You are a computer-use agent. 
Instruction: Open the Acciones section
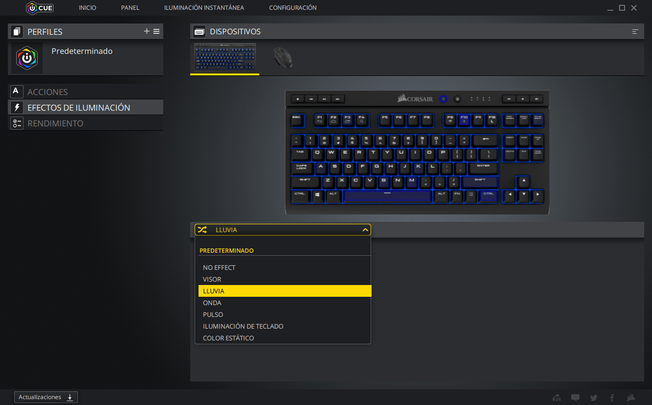(x=86, y=92)
